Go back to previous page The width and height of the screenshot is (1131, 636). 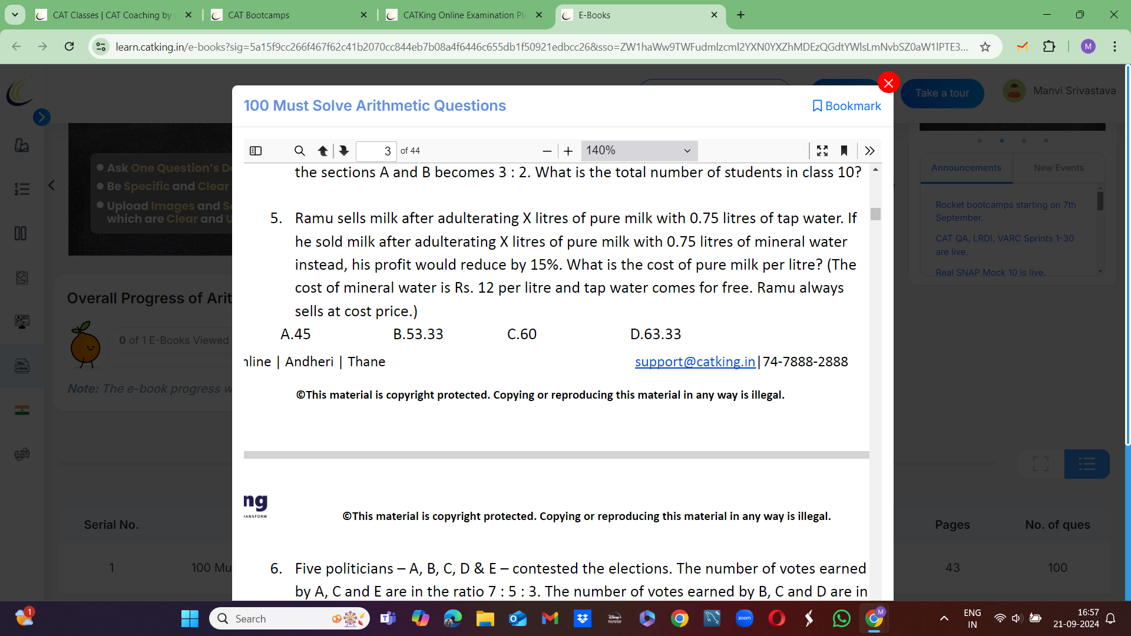(x=16, y=47)
